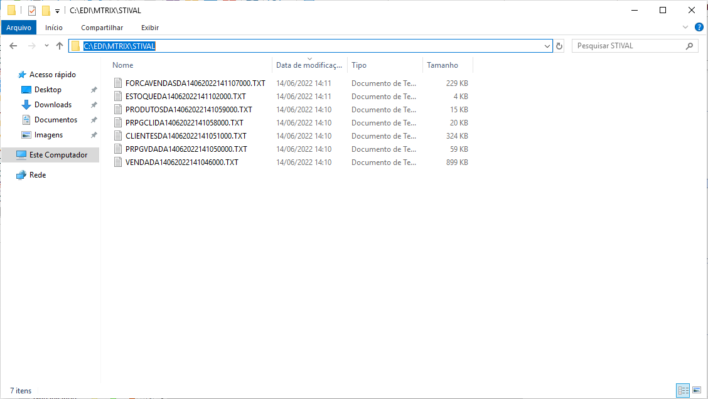Sort by Data de modificação column header
This screenshot has height=399, width=708.
pos(310,65)
